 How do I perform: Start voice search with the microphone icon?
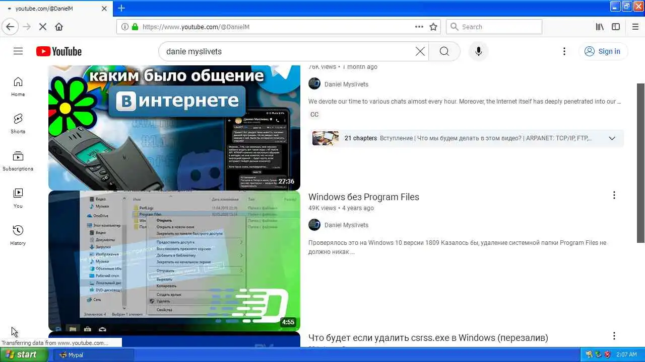479,51
